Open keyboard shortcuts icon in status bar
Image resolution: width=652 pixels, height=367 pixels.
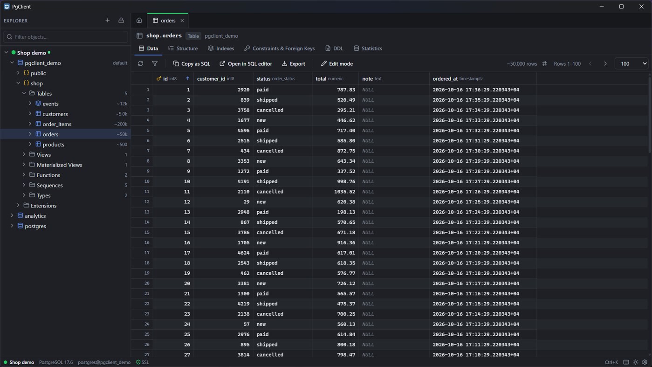(626, 362)
